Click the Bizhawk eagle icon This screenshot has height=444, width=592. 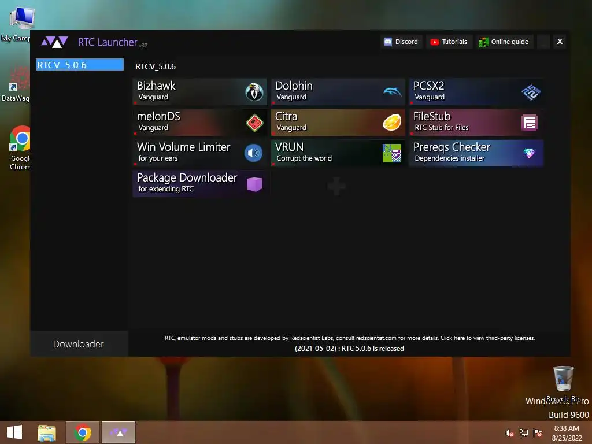point(254,92)
